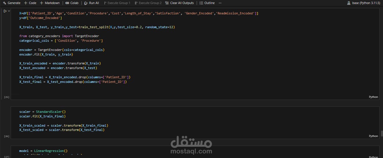Click 'scaler = StandardScaler()' line
This screenshot has width=383, height=158.
(x=42, y=112)
